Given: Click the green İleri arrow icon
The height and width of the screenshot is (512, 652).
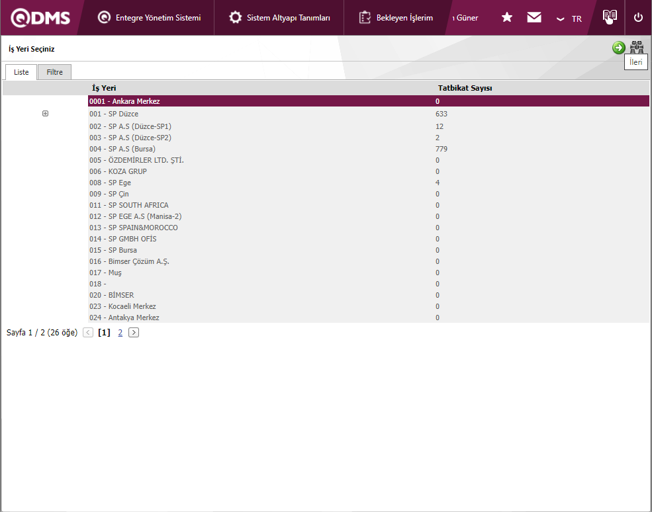Looking at the screenshot, I should [619, 48].
